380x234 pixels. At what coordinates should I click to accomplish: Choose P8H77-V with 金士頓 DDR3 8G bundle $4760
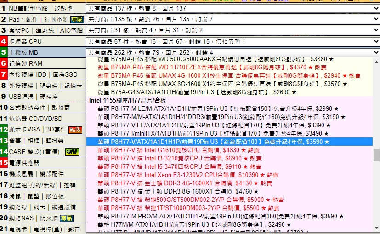(229, 192)
